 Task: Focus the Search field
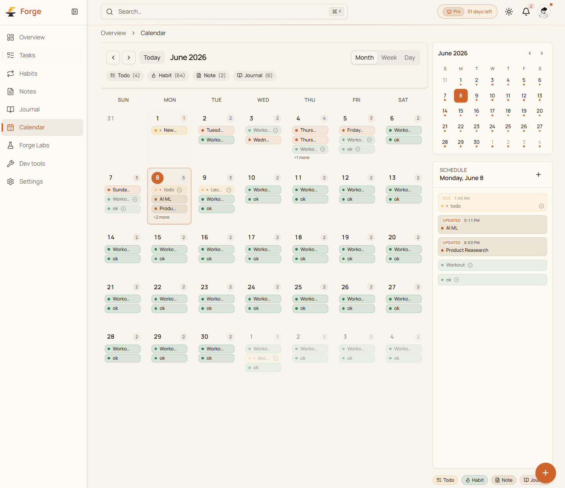coord(224,12)
